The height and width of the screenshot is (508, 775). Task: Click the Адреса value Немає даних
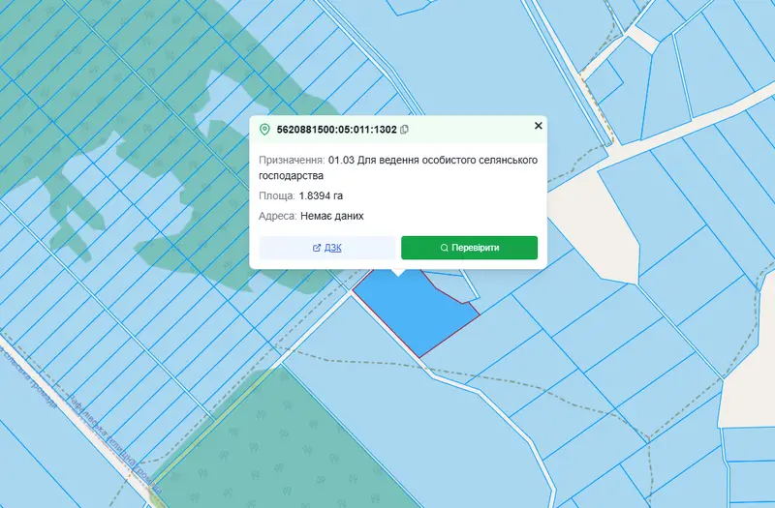332,216
